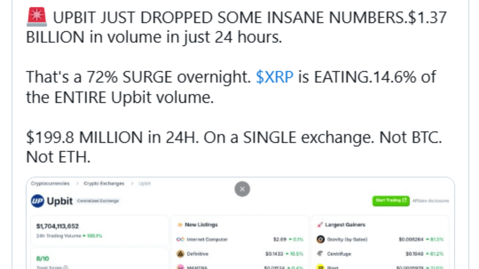Click the $1,704,113,652 trading volume card

(100, 231)
